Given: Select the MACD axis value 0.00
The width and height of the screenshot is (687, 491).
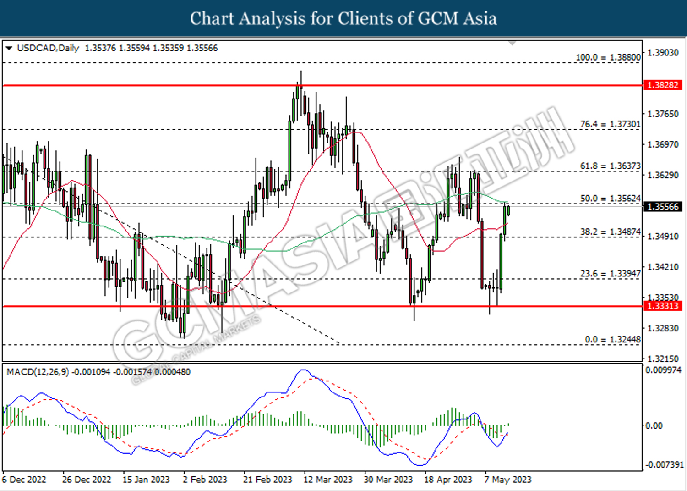Looking at the screenshot, I should 654,426.
